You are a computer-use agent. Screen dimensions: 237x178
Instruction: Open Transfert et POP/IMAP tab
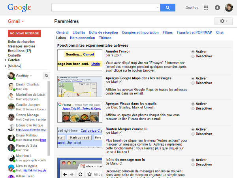194,32
